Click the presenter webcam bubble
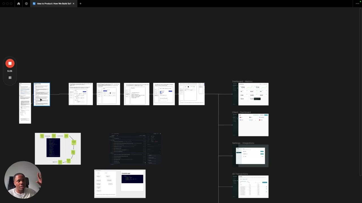This screenshot has height=203, width=362. 23,180
